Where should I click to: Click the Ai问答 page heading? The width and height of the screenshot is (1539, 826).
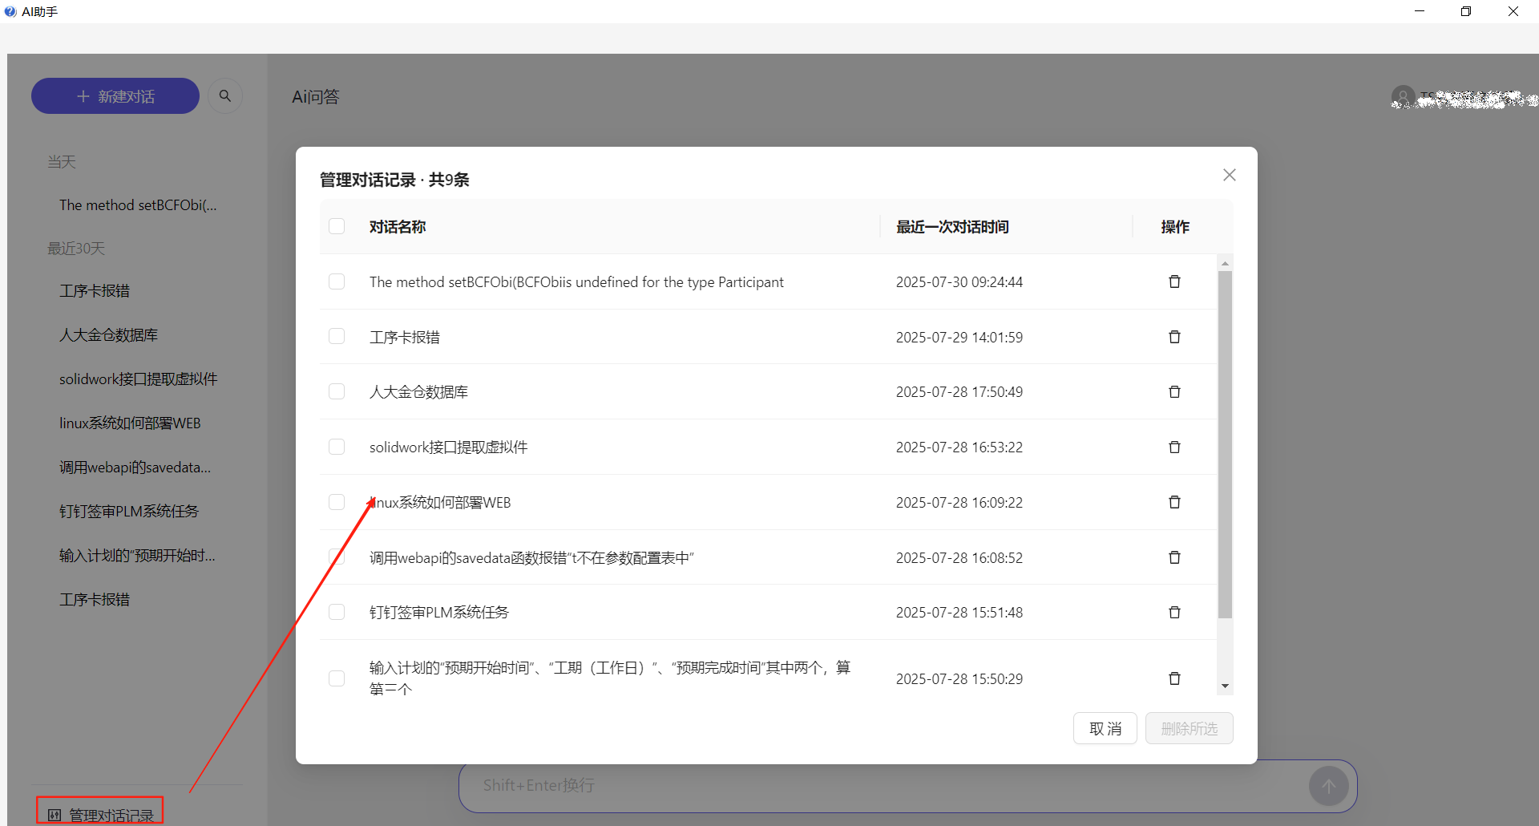pos(316,97)
